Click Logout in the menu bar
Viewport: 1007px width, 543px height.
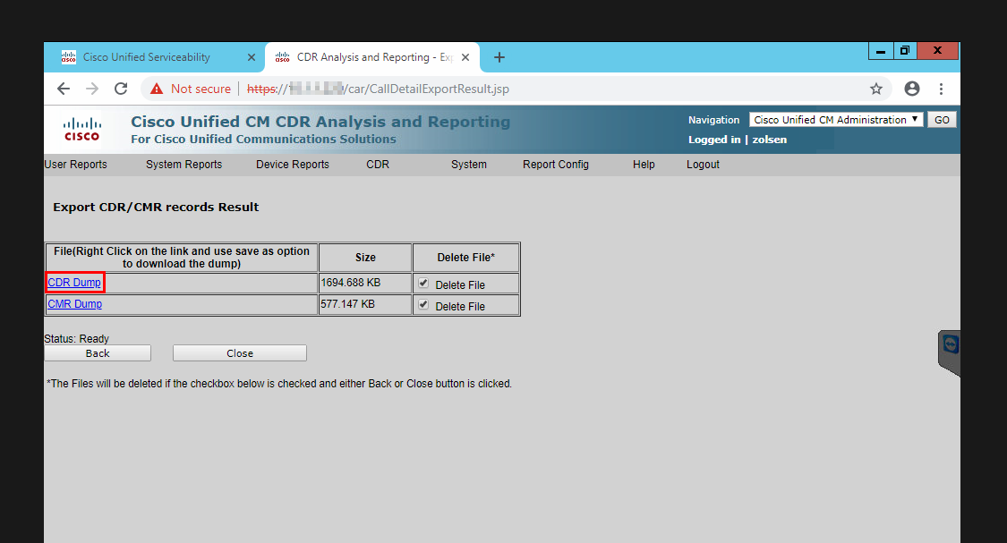pos(703,165)
